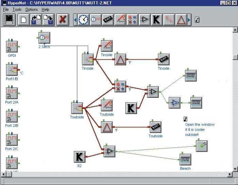Click the GPDI on/off node
238x185 pixels.
(12, 45)
